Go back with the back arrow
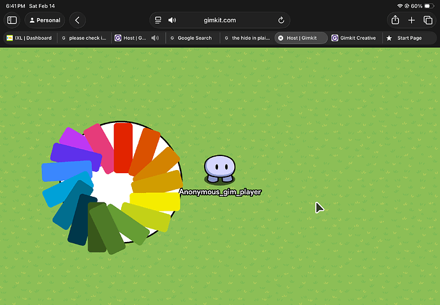This screenshot has height=305, width=440. 77,20
